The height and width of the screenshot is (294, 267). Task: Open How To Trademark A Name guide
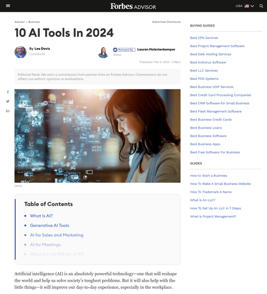pos(211,192)
